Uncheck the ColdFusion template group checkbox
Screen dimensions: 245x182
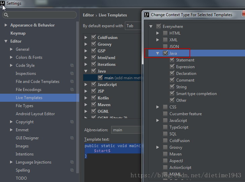coord(94,37)
